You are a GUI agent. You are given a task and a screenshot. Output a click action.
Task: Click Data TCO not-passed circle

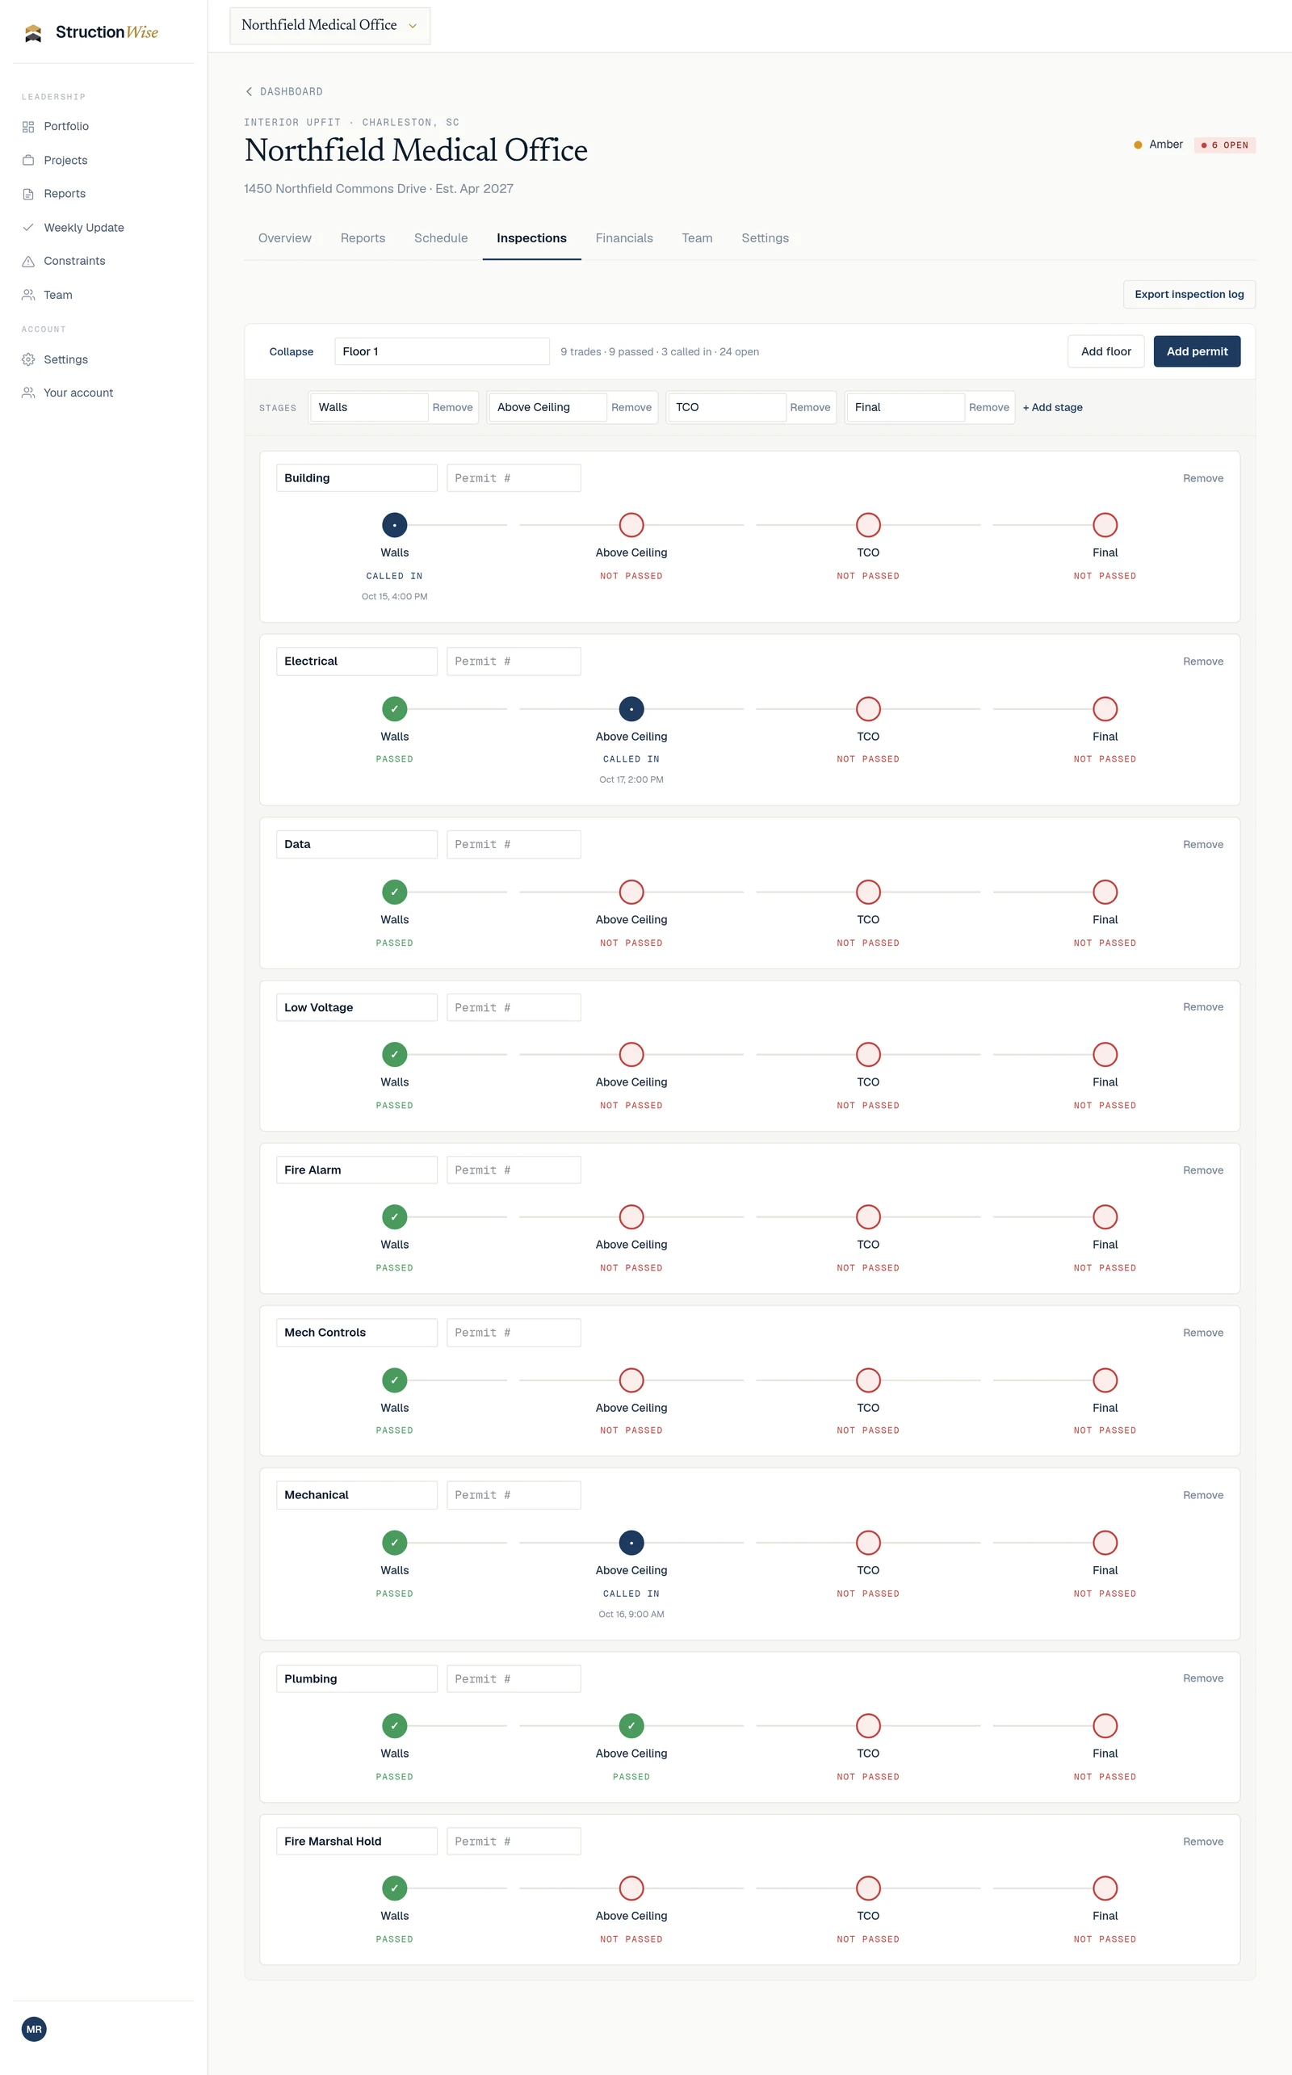(868, 892)
